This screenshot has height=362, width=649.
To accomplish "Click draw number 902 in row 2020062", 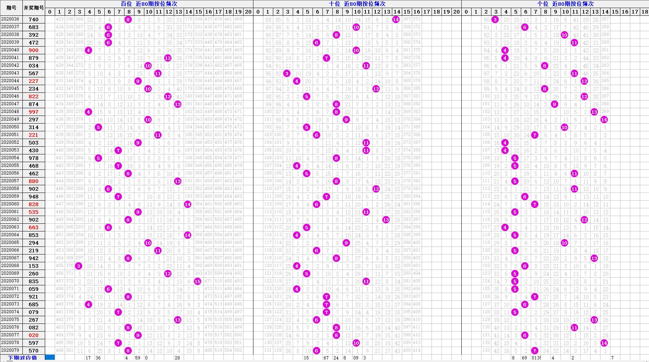I will (x=34, y=220).
